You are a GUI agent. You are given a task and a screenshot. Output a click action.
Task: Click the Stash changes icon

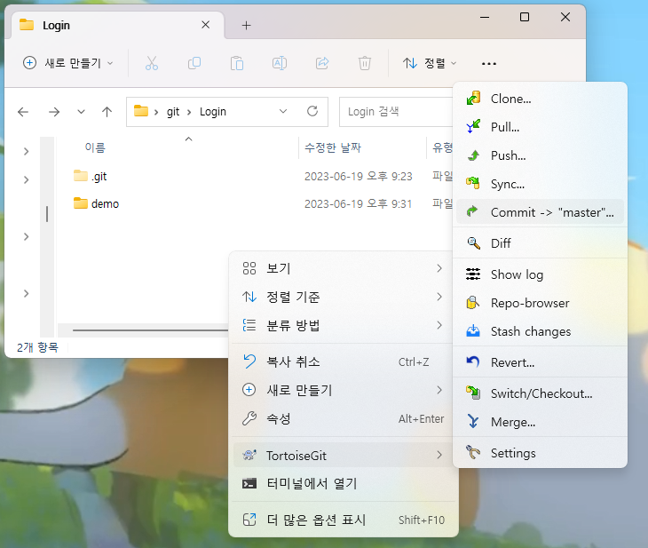pos(473,331)
